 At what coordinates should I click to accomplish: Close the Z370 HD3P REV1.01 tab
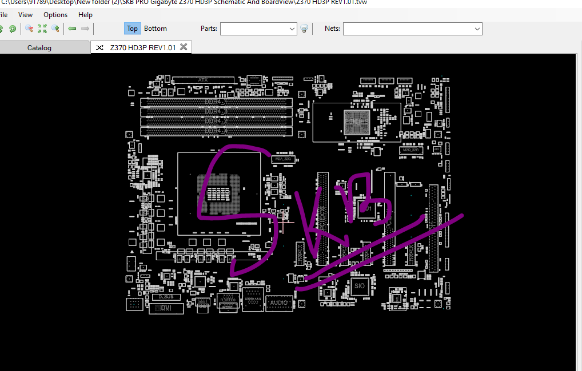tap(184, 47)
